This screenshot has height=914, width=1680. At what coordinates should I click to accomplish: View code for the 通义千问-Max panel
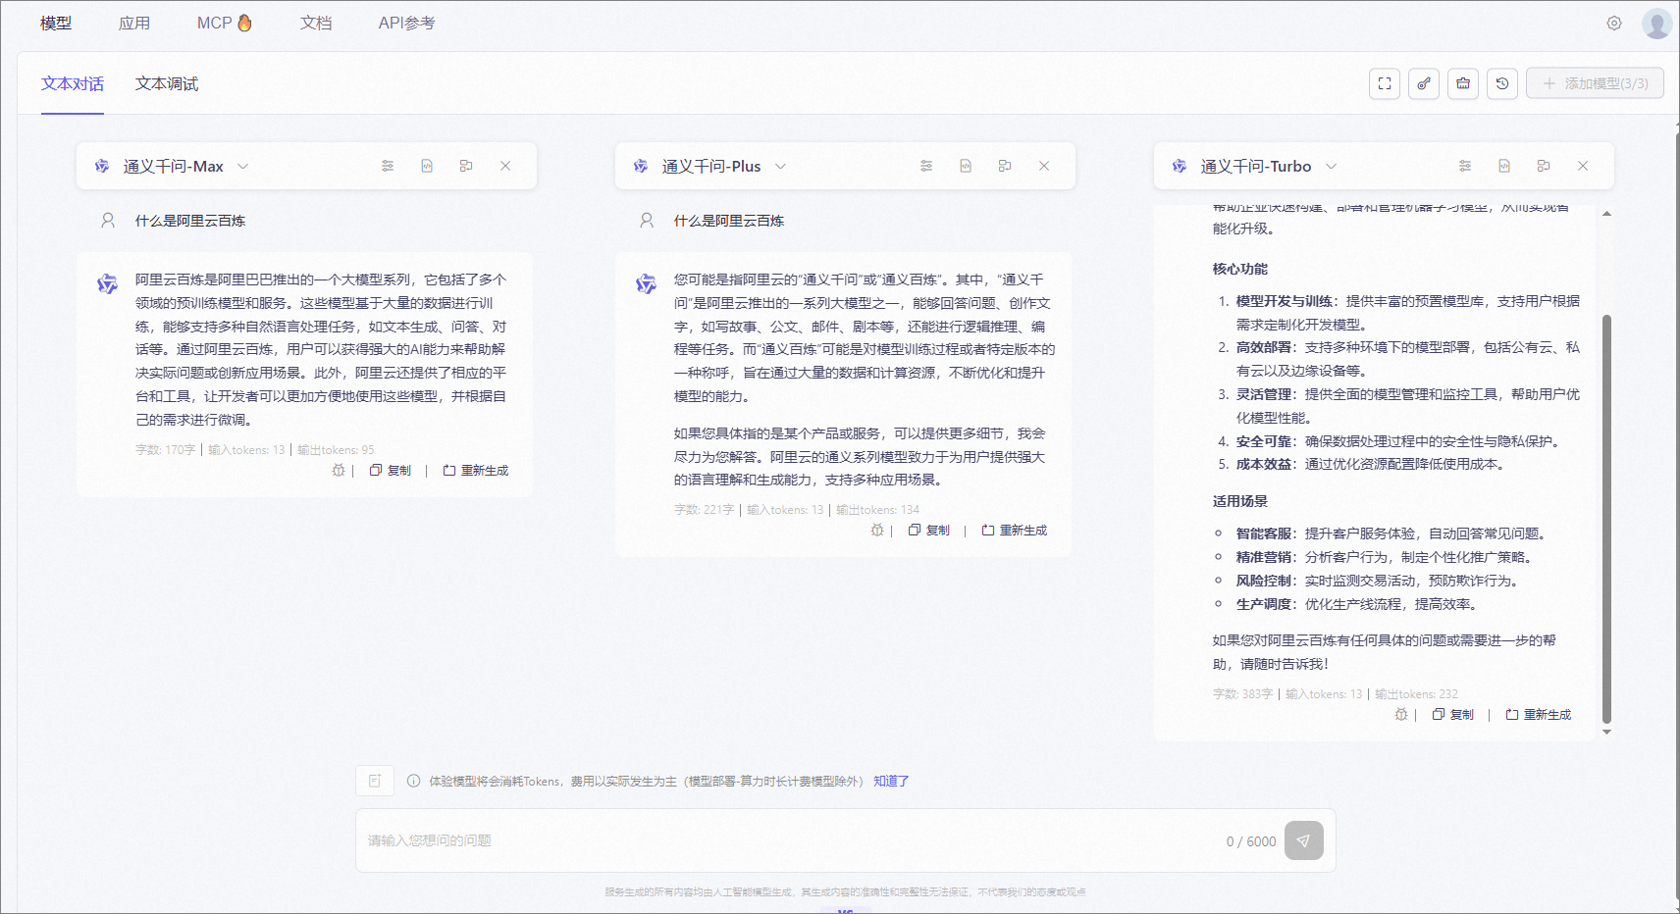[427, 166]
